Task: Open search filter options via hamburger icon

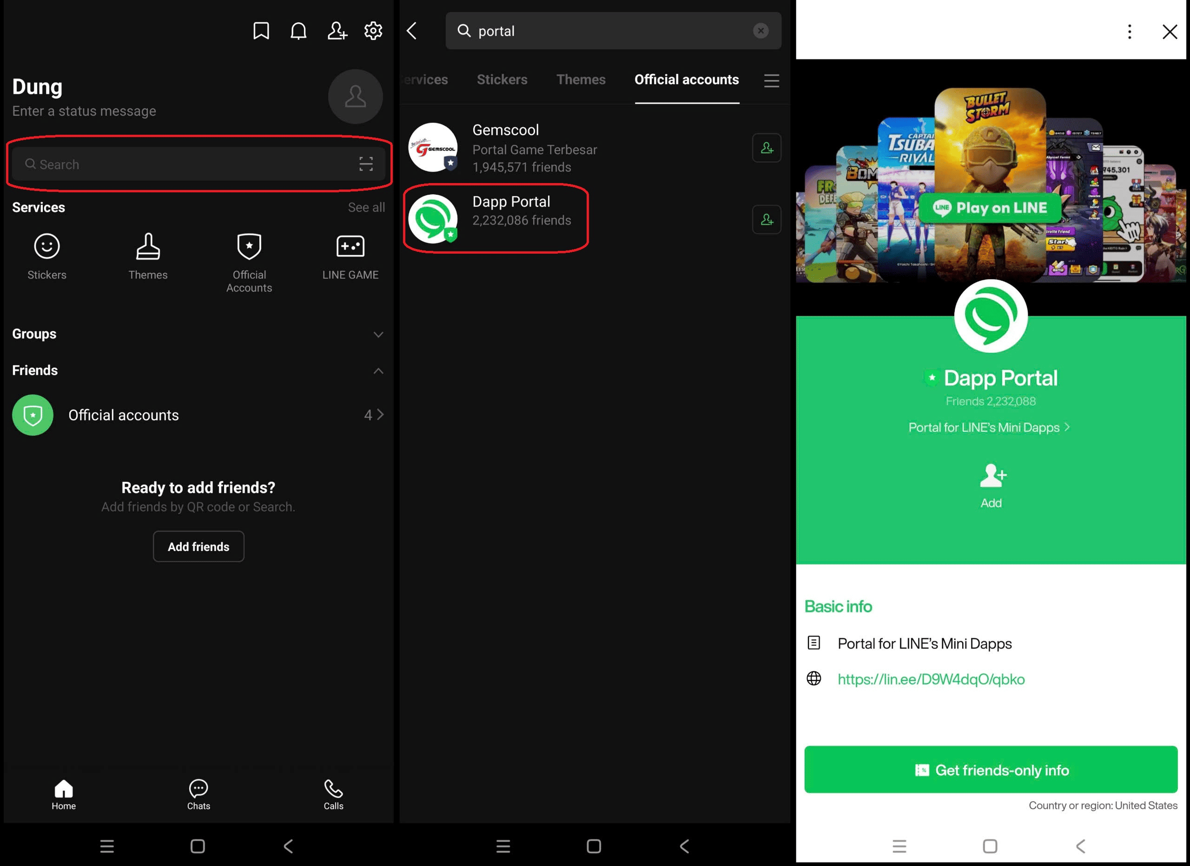Action: (771, 81)
